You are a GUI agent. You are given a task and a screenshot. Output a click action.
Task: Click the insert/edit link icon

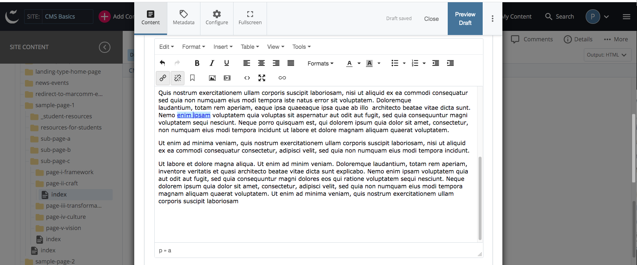[x=163, y=78]
